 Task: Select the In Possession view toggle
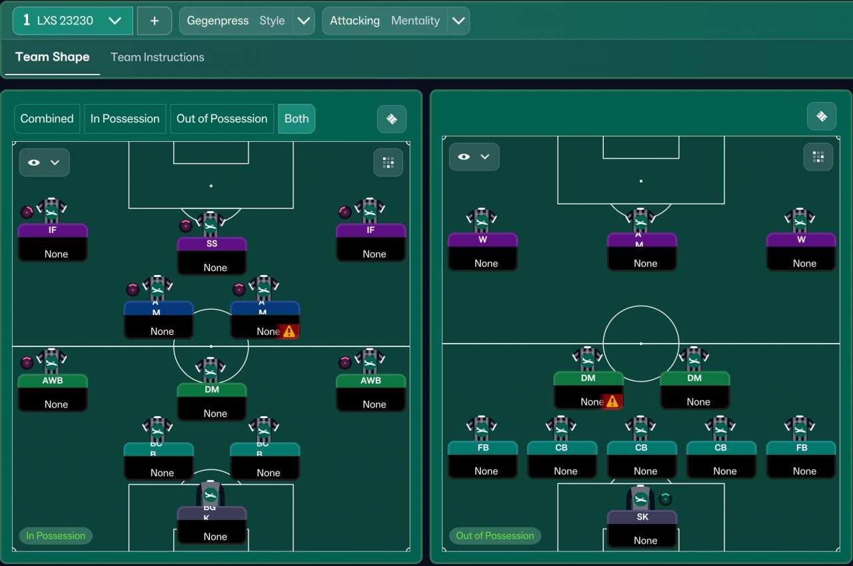pyautogui.click(x=125, y=119)
